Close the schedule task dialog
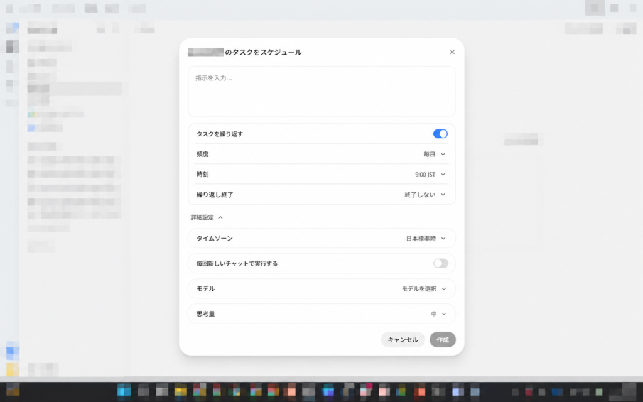The width and height of the screenshot is (643, 402). pos(452,52)
